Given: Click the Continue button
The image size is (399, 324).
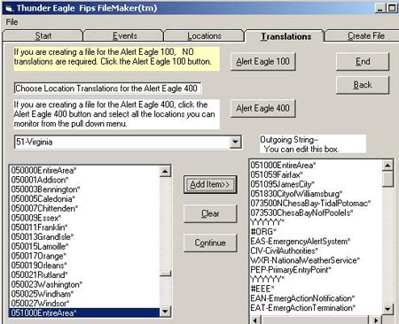Looking at the screenshot, I should point(210,243).
